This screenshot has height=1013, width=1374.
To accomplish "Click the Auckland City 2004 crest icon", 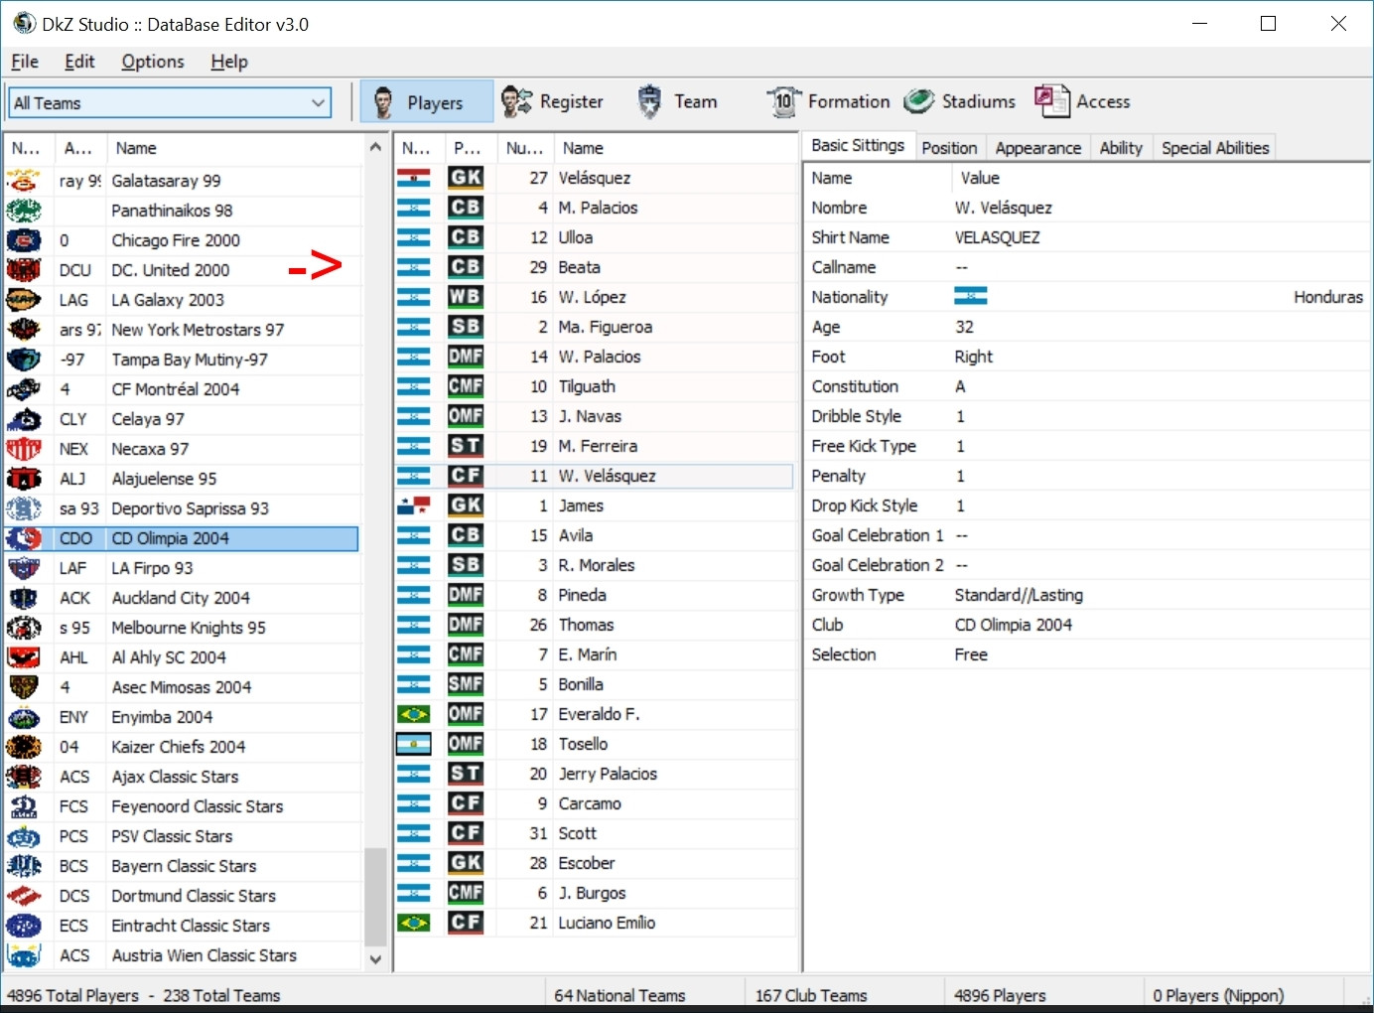I will coord(24,598).
